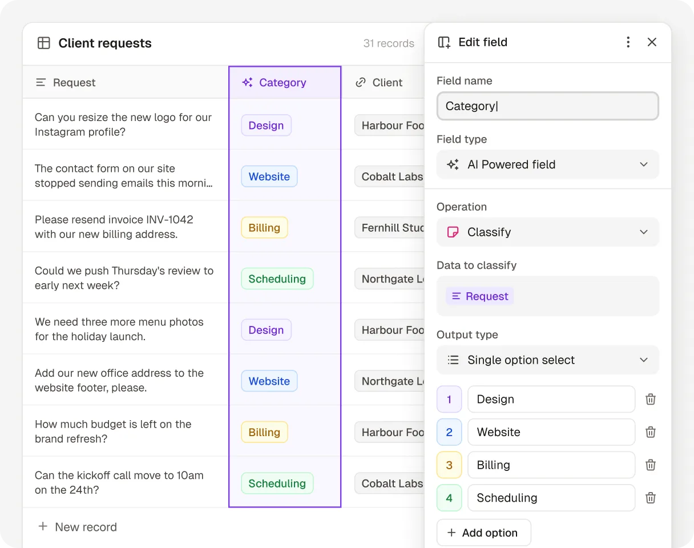Click the AI sparkle icon in Category header

tap(247, 82)
